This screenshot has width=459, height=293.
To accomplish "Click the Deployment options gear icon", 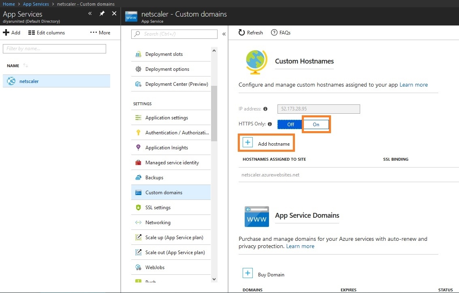I will point(138,69).
